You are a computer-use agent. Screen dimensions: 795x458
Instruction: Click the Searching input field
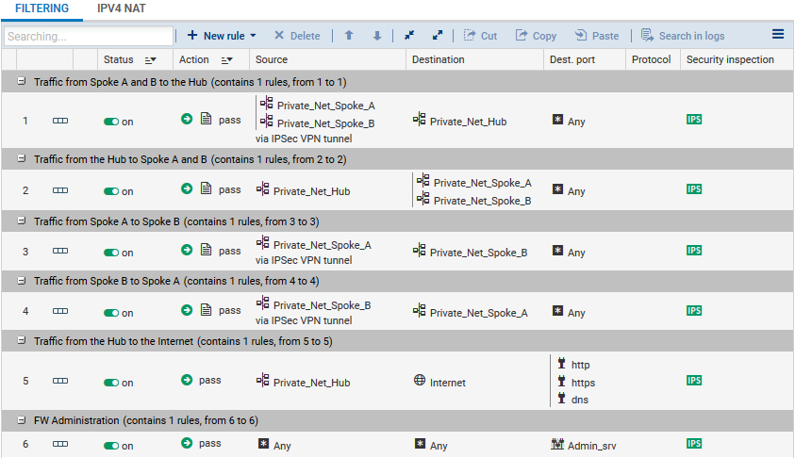[x=88, y=37]
